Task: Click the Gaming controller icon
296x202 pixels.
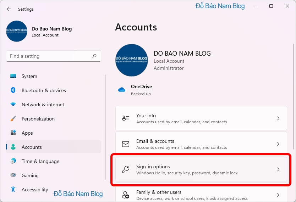Action: [13, 175]
